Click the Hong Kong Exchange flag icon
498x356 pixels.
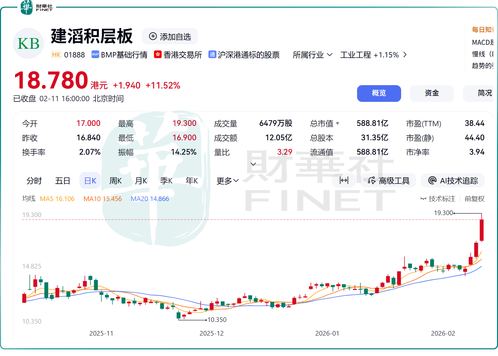point(158,54)
